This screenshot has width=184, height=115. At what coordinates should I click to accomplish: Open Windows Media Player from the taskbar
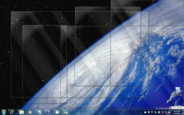coord(30,112)
